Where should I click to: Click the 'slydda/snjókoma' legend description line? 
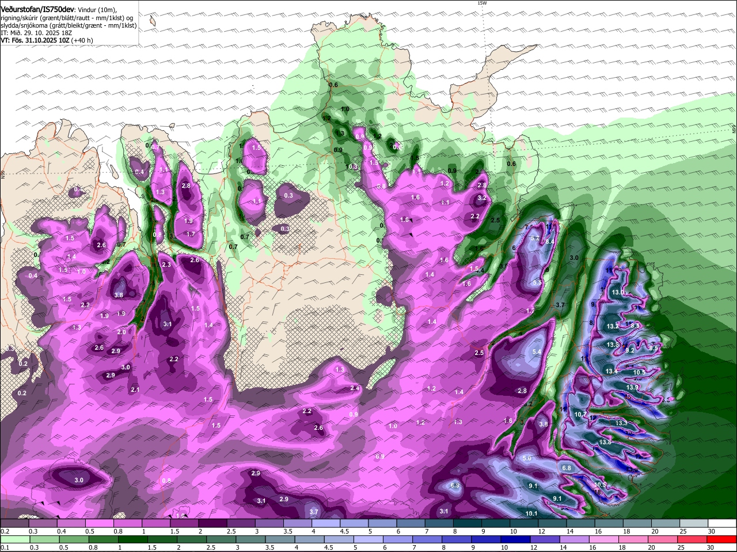tap(69, 25)
